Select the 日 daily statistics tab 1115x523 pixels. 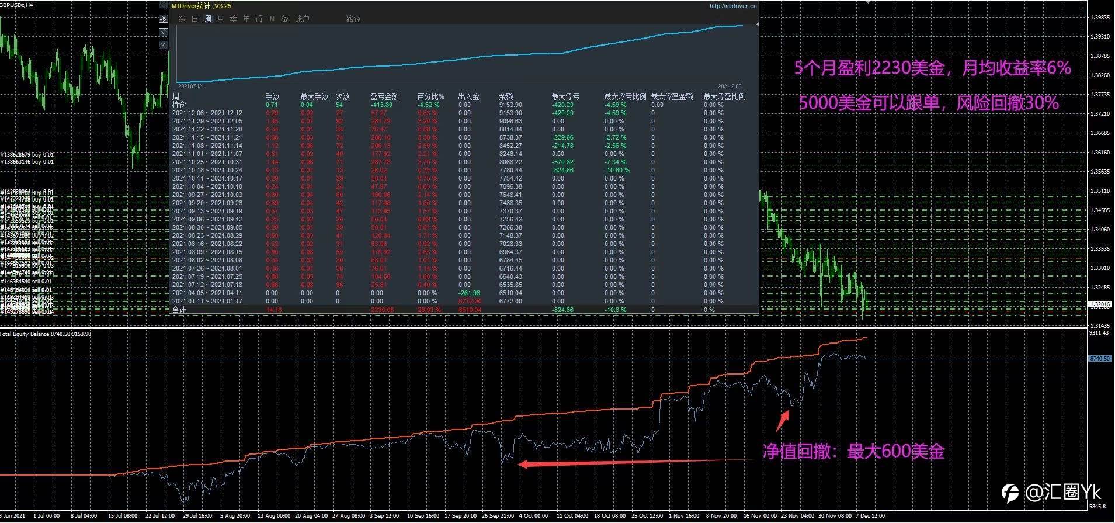(x=195, y=19)
